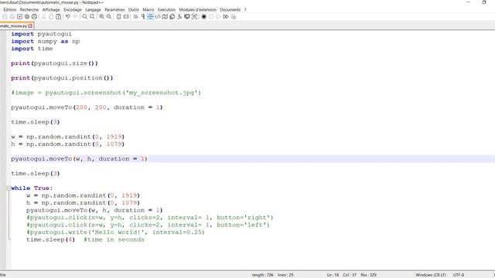Toggle the highlighted indent guide icon
Screen dimensions: 495x278
(x=150, y=17)
